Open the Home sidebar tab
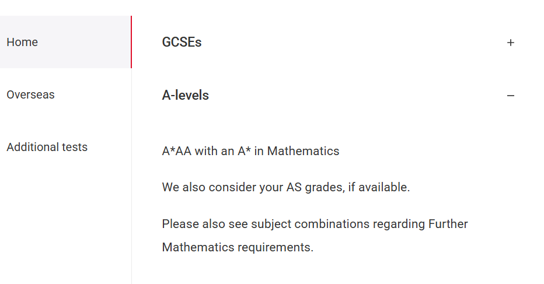This screenshot has width=544, height=284. [x=22, y=42]
